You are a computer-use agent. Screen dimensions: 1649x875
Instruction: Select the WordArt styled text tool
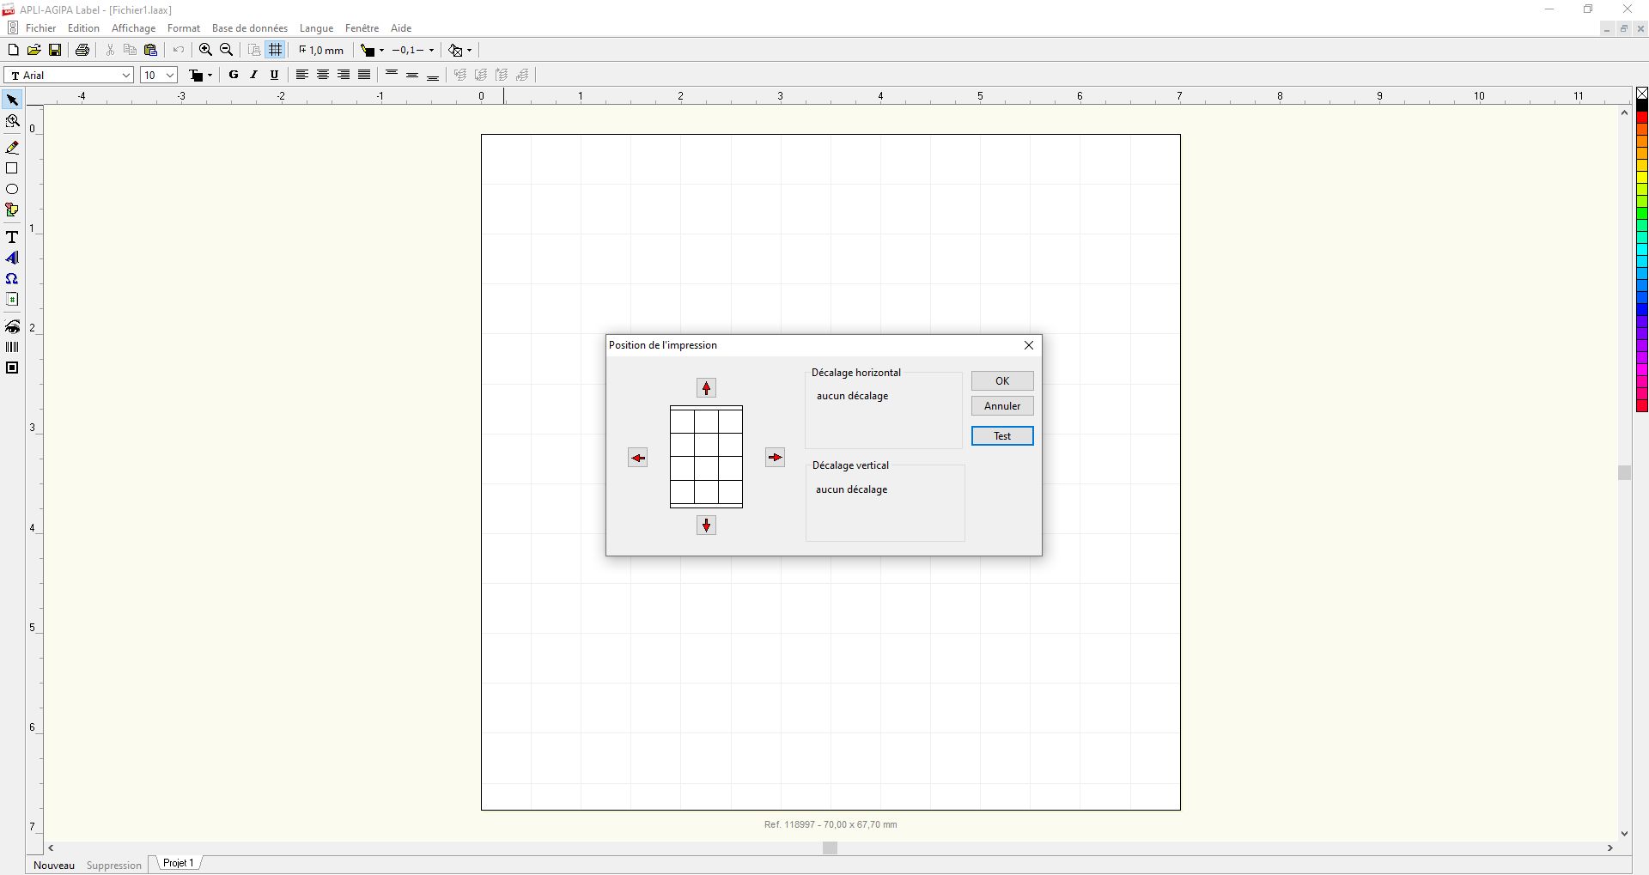click(12, 258)
